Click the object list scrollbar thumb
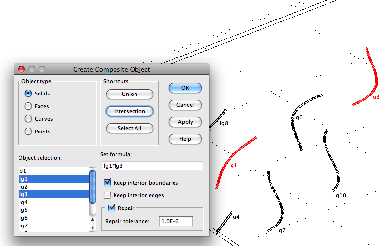386x246 pixels. tap(93, 186)
